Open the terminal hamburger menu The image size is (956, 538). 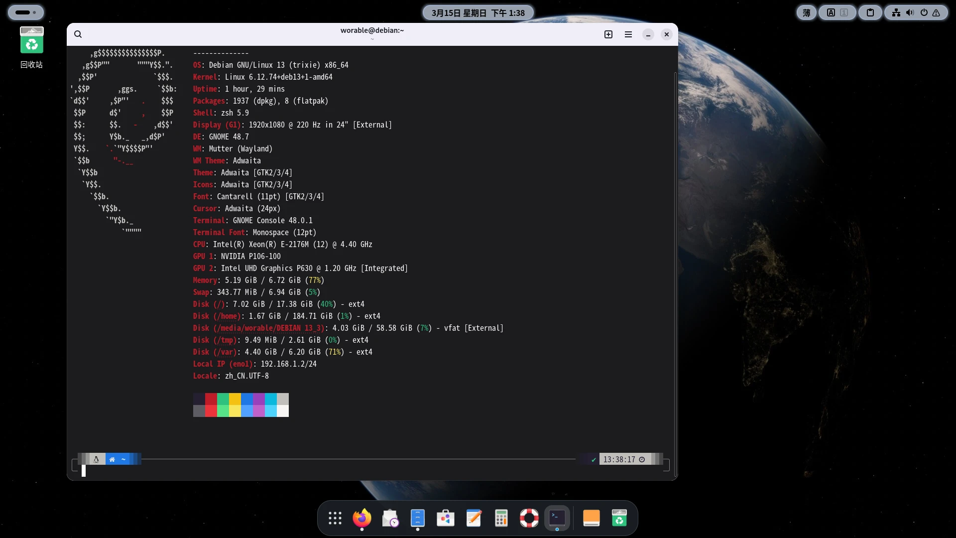[x=628, y=34]
